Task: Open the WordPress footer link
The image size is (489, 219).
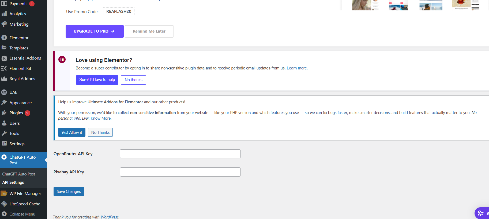Action: tap(110, 217)
